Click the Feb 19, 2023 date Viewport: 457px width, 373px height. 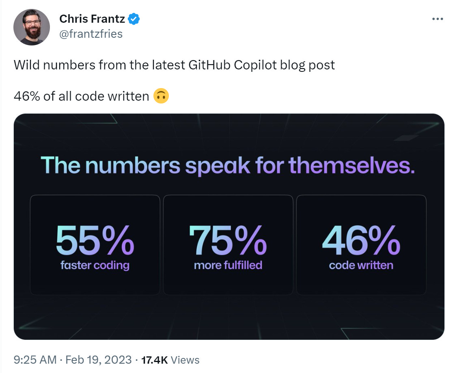click(x=99, y=360)
